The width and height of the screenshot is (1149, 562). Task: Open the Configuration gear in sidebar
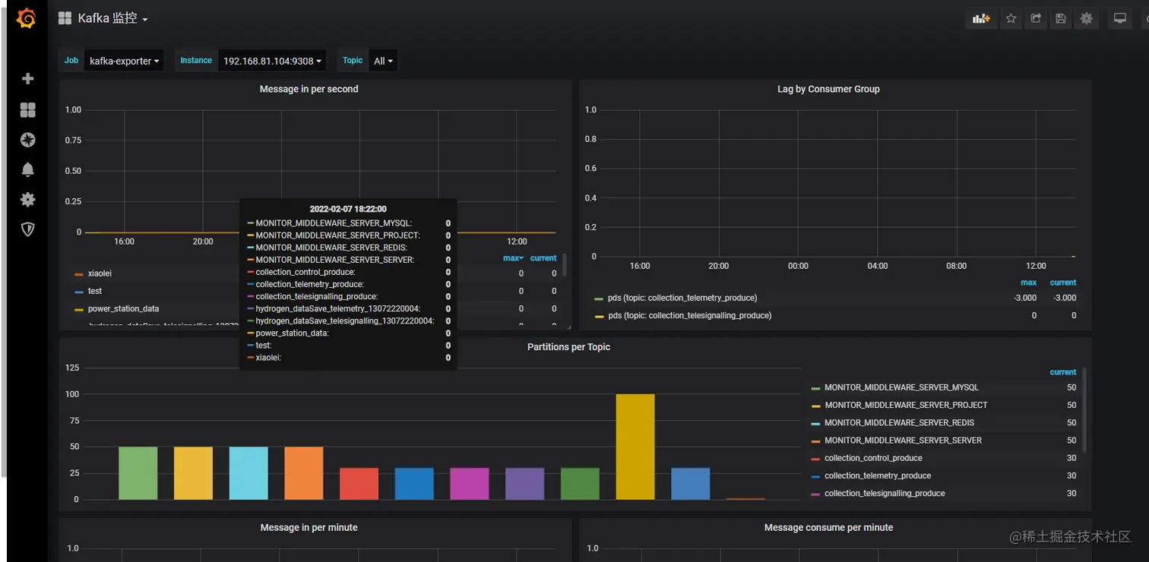pos(28,200)
